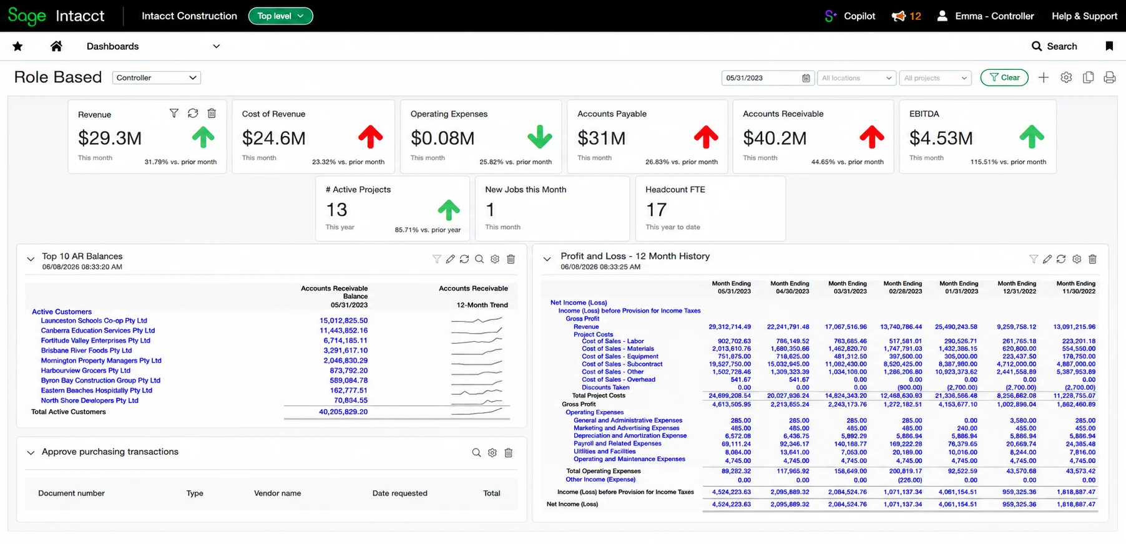1126x544 pixels.
Task: Refresh the Top 10 AR Balances panel
Action: coord(464,259)
